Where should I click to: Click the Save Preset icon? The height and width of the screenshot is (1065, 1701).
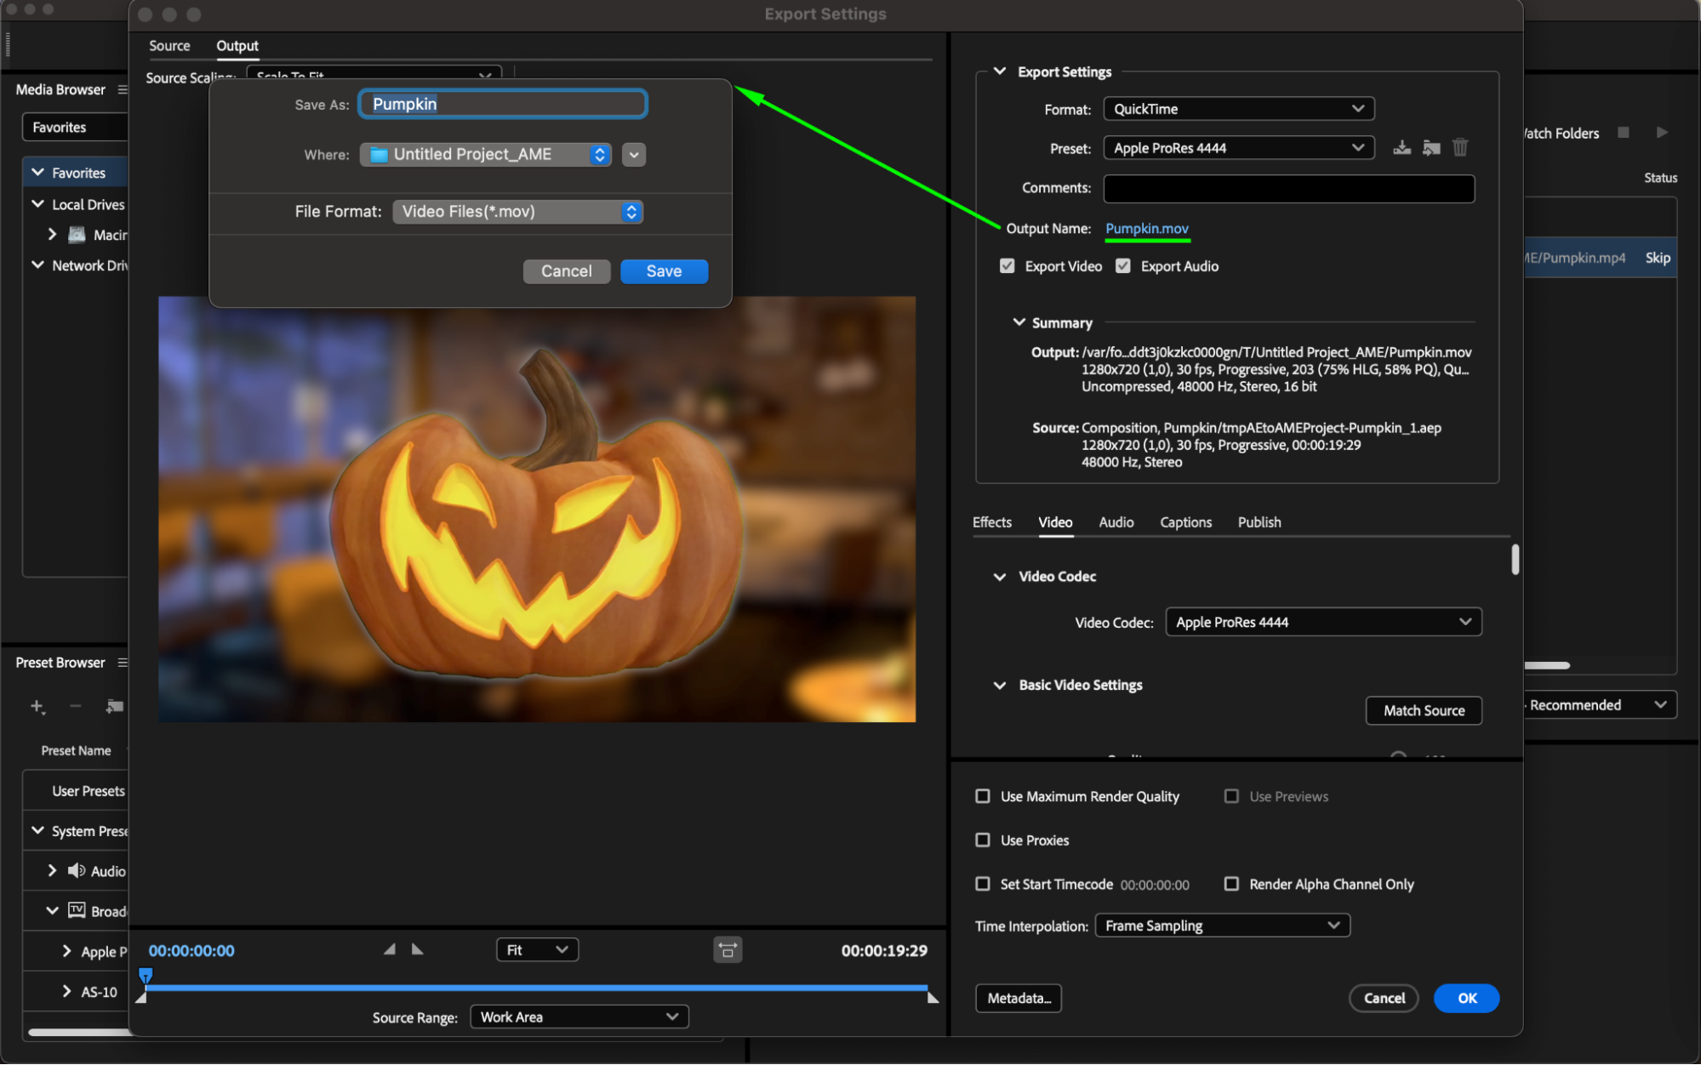(1401, 148)
